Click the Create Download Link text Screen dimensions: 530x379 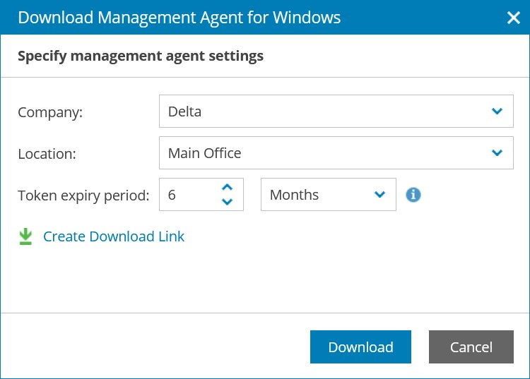tap(114, 236)
